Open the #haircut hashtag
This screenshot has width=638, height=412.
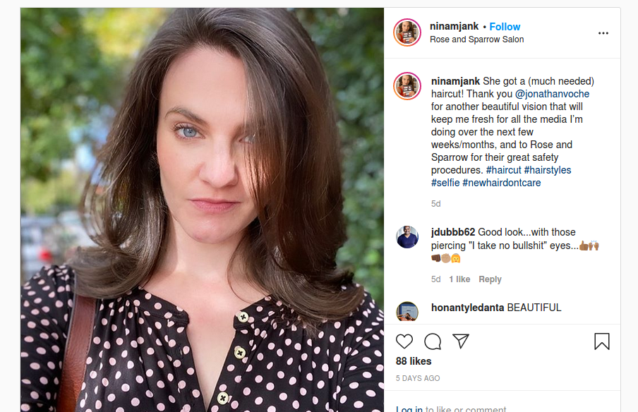point(504,170)
